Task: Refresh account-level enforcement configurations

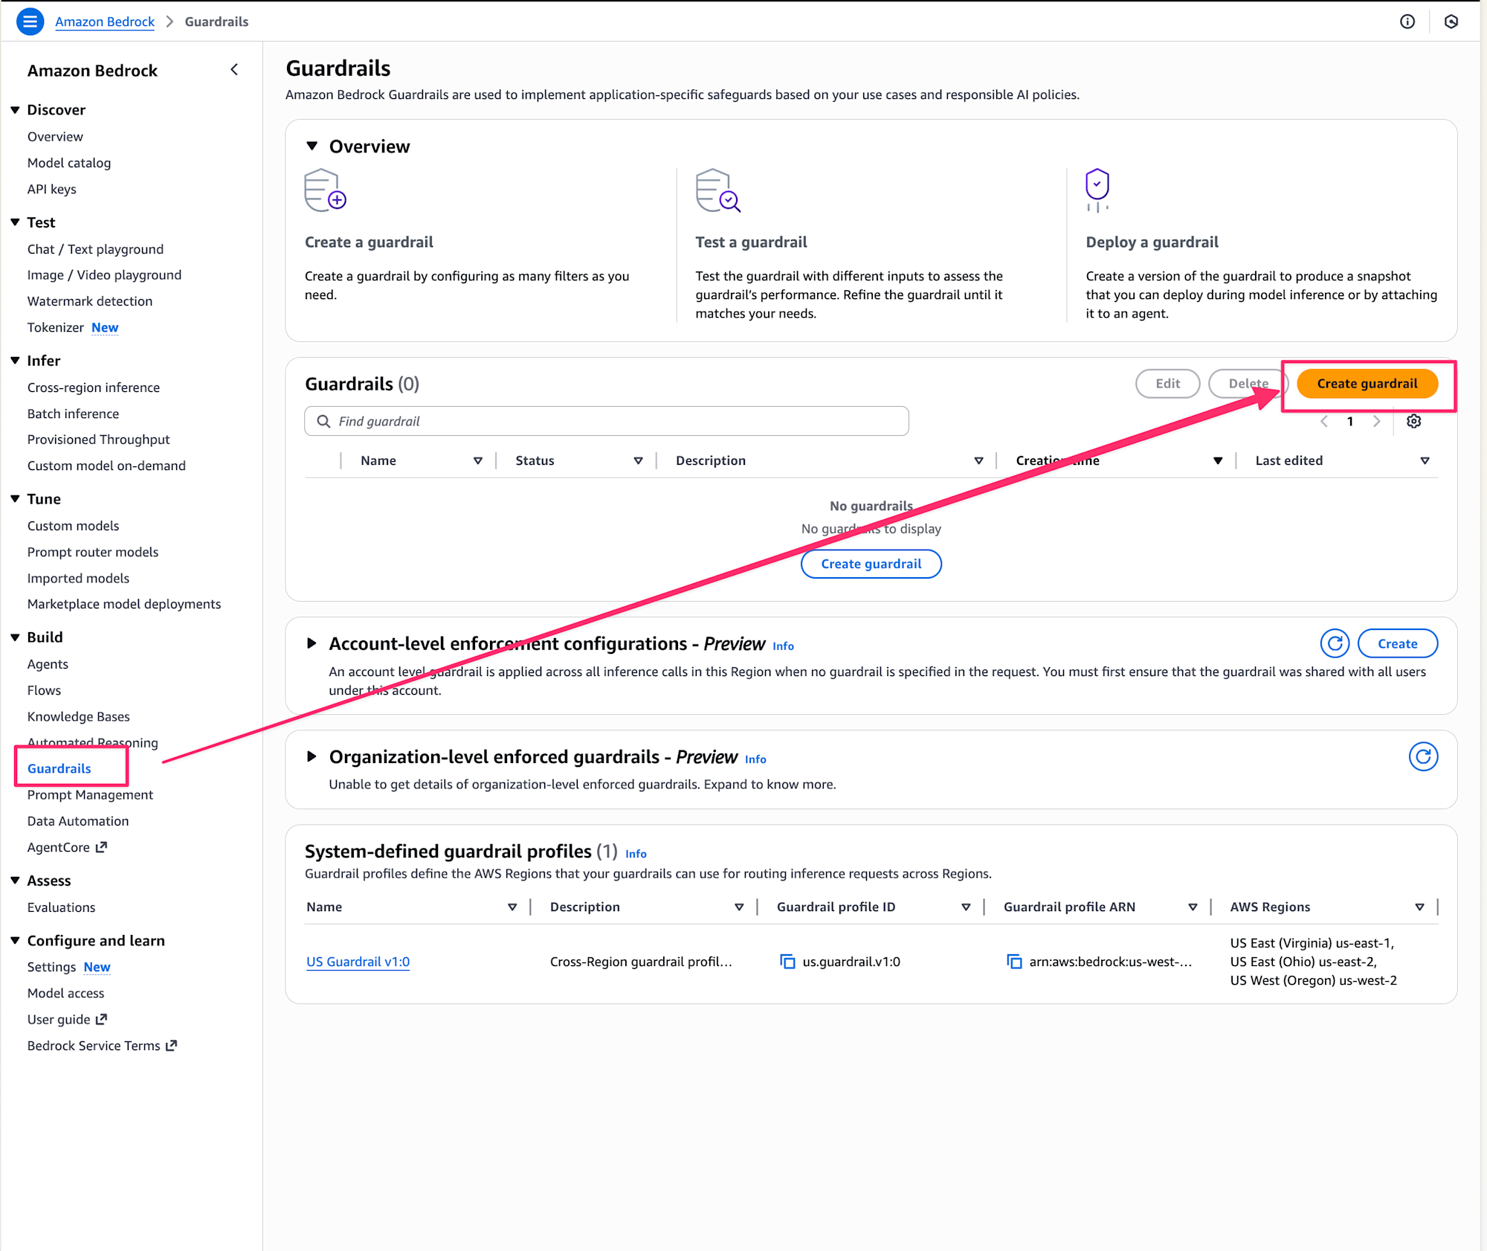Action: click(x=1335, y=643)
